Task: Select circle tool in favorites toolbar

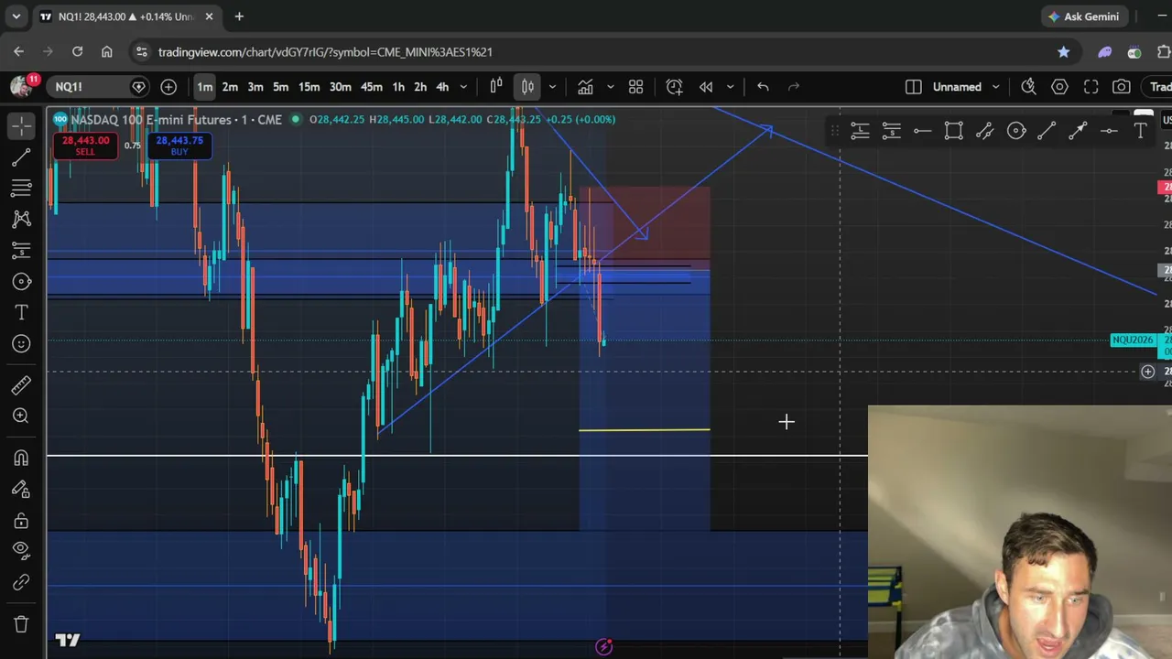Action: pyautogui.click(x=1016, y=131)
